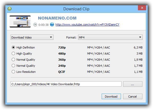This screenshot has width=153, height=110.
Task: Click the 360p resolution label
Action: coord(62,60)
